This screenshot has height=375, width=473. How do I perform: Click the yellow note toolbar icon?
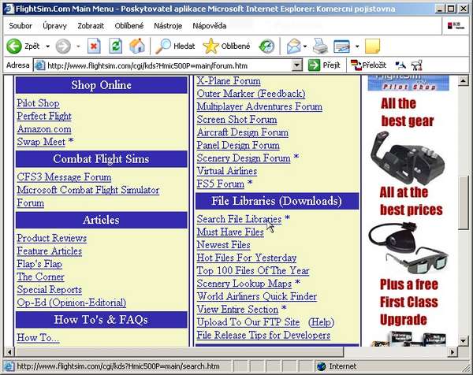pyautogui.click(x=373, y=46)
